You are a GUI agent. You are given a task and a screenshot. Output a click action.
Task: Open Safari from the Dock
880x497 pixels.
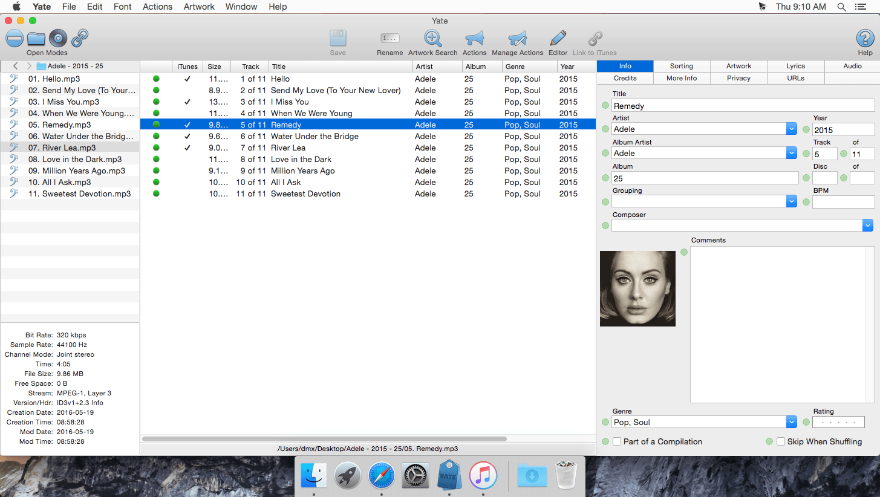pyautogui.click(x=382, y=476)
